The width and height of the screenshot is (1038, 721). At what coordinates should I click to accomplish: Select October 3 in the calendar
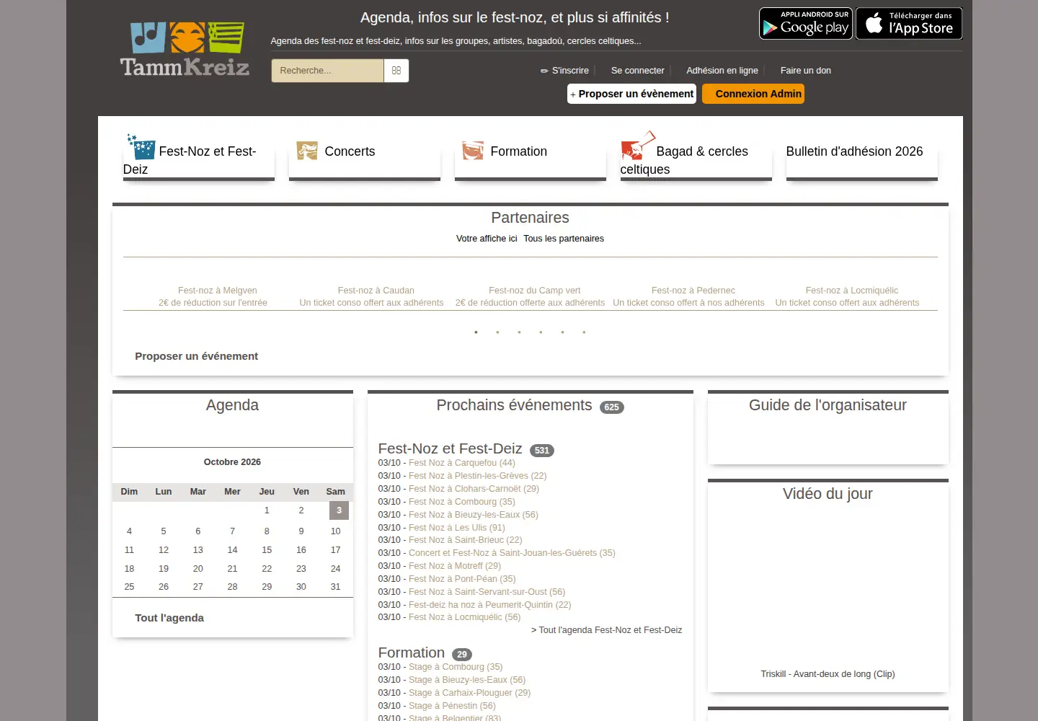point(339,510)
